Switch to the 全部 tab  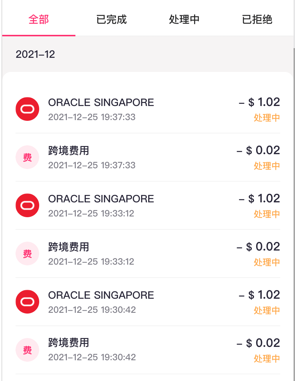tap(38, 19)
